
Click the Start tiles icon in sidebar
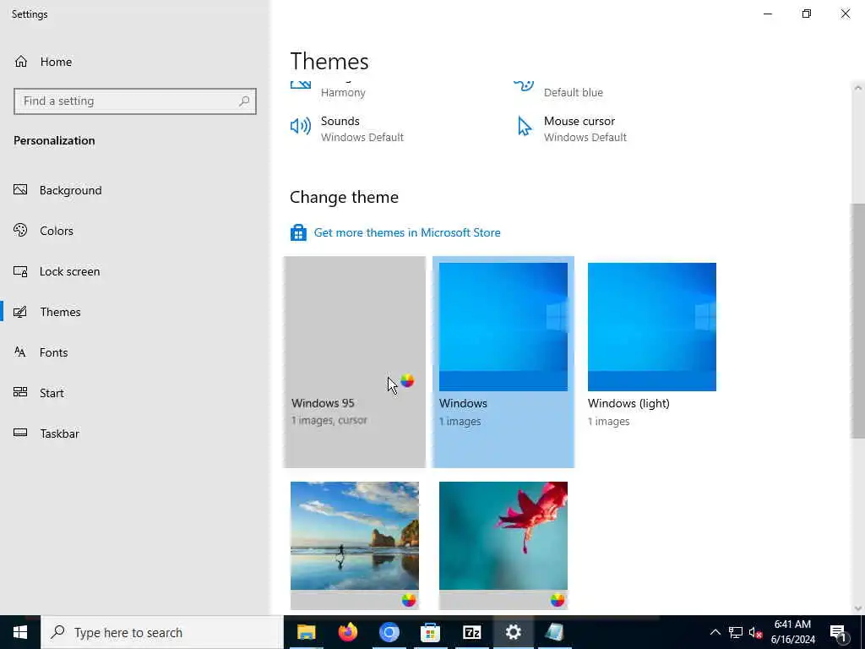[x=20, y=392]
